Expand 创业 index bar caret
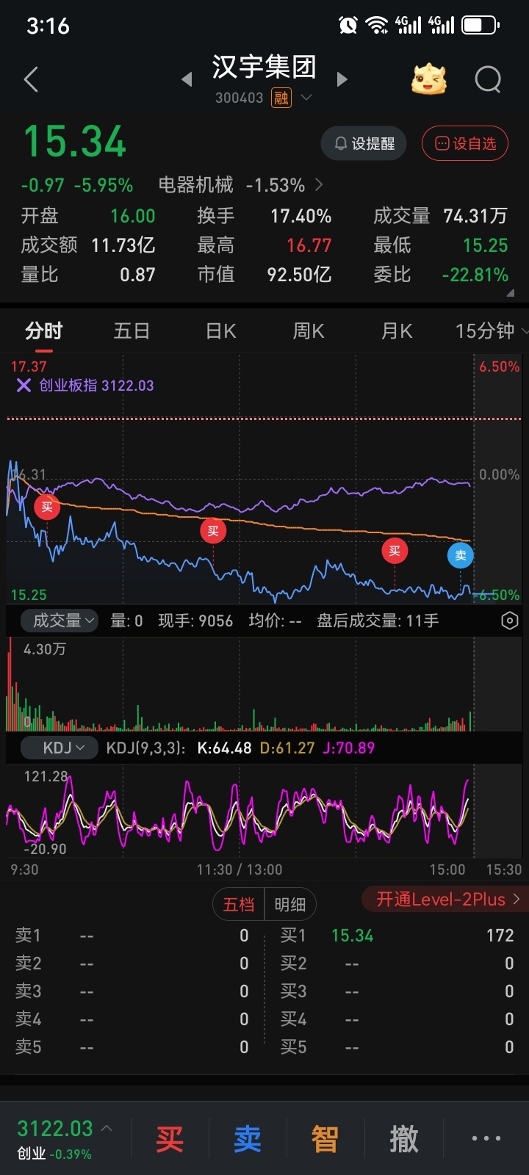The width and height of the screenshot is (529, 1175). (107, 1128)
